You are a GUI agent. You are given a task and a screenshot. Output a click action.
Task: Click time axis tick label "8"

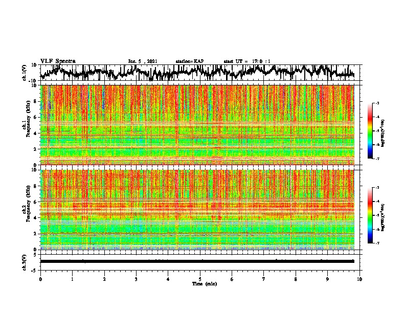point(296,279)
